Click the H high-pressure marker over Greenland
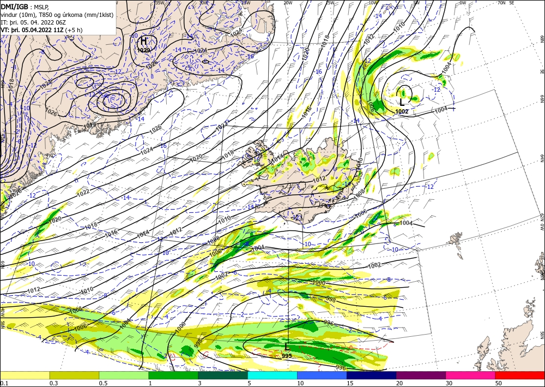Image resolution: width=545 pixels, height=387 pixels. [x=143, y=41]
